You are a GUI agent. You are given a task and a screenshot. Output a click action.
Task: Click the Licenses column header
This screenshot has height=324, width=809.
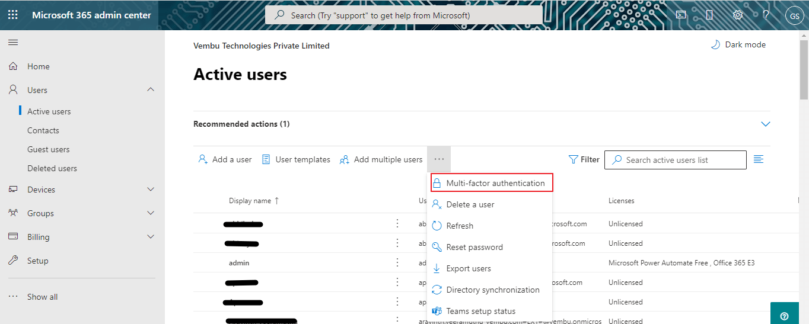click(x=621, y=201)
